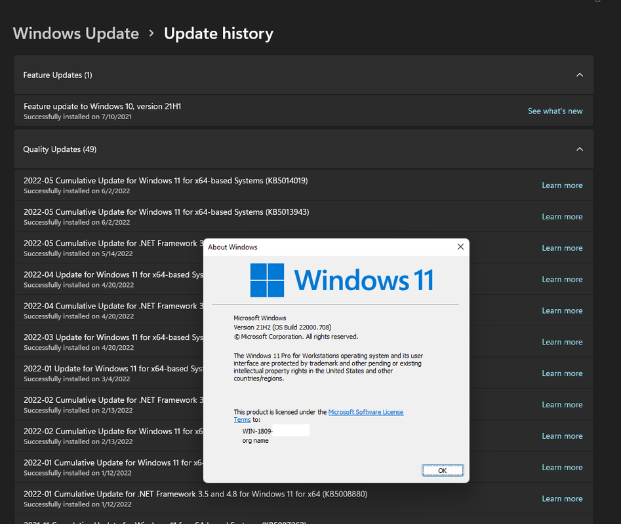Click Successfully installed on 5/14/2022 text
The width and height of the screenshot is (621, 524).
(x=78, y=253)
